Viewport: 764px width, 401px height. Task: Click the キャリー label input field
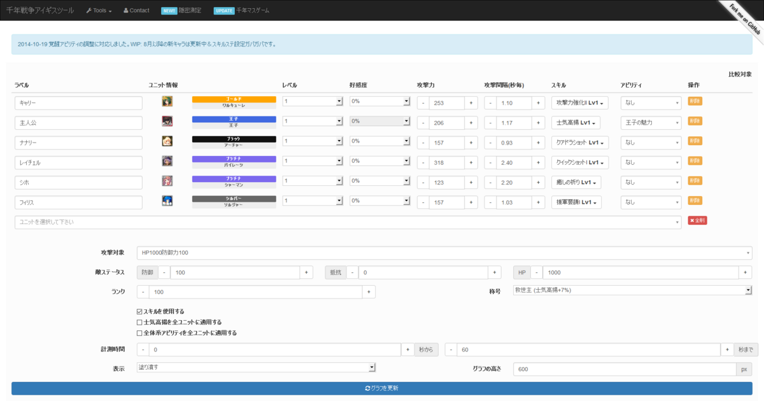78,102
